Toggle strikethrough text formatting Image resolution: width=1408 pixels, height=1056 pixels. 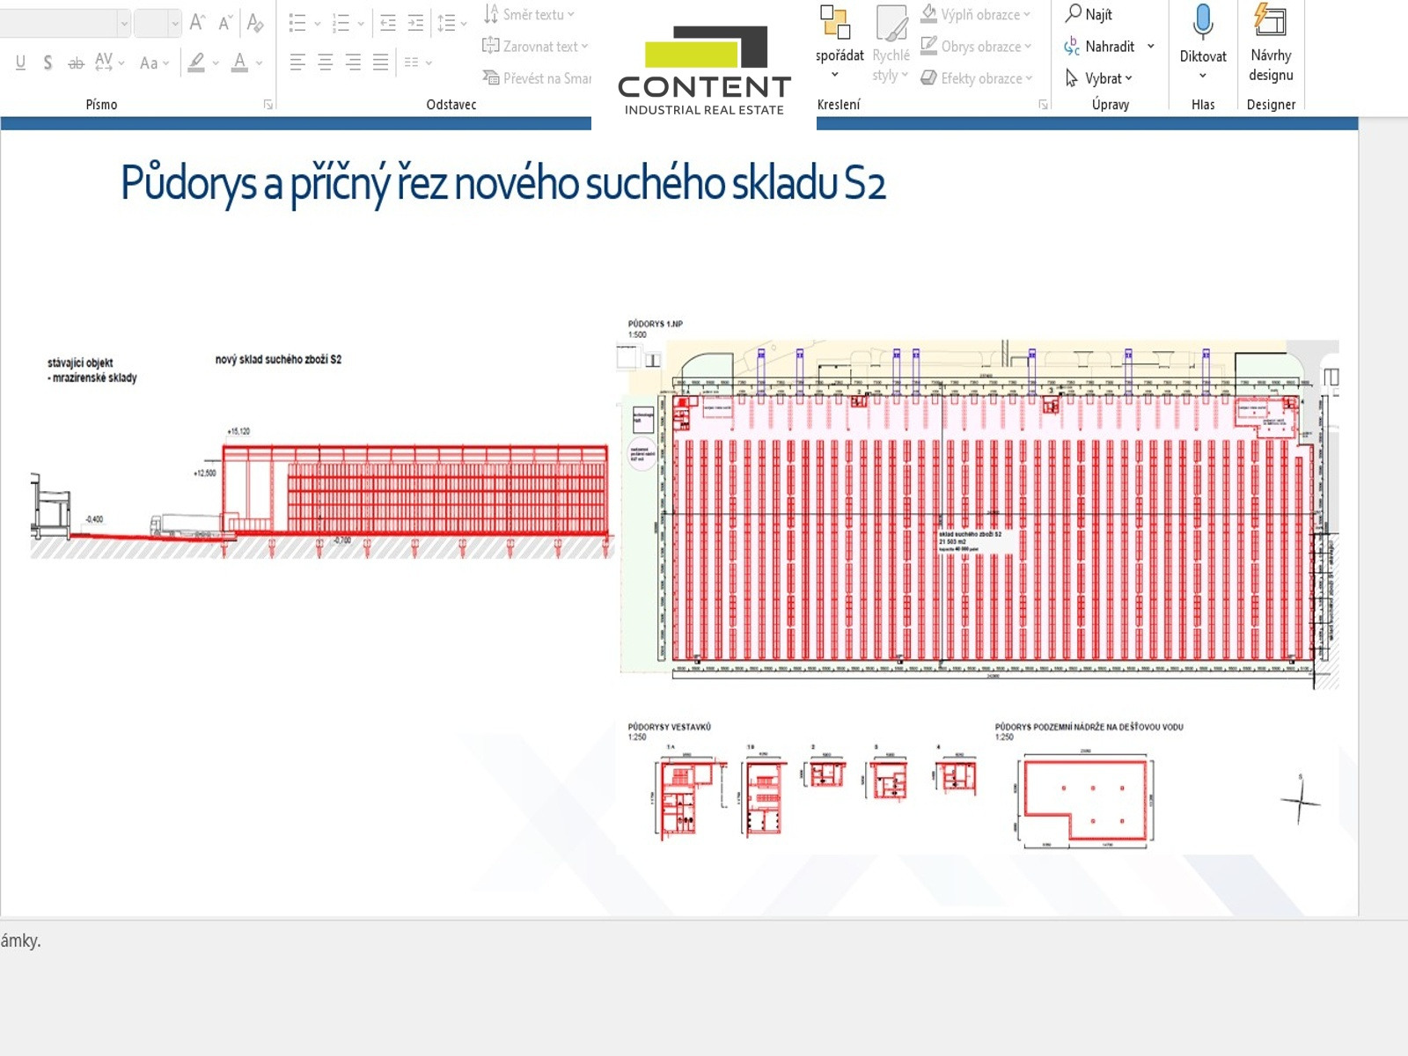[77, 62]
